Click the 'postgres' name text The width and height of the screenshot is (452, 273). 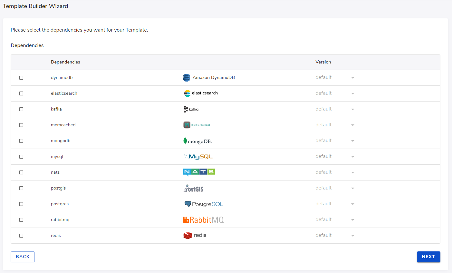pyautogui.click(x=60, y=204)
